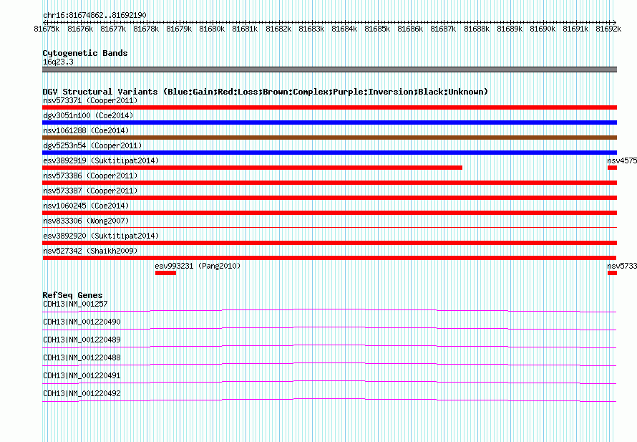Select the red loss bar under esv3892919
Image resolution: width=637 pixels, height=442 pixels.
(x=252, y=168)
